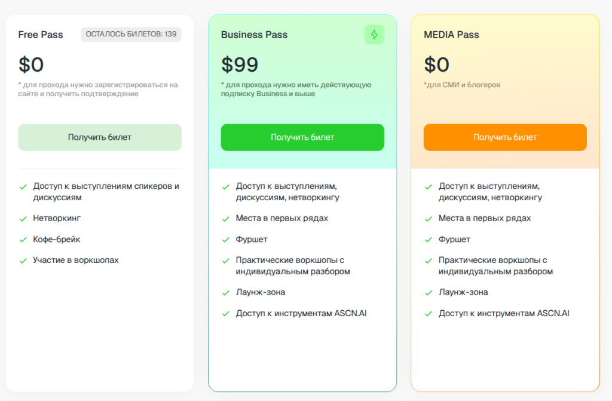Click the checkmark next to 'Участие в воркшопах'
This screenshot has height=401, width=612.
(x=23, y=261)
